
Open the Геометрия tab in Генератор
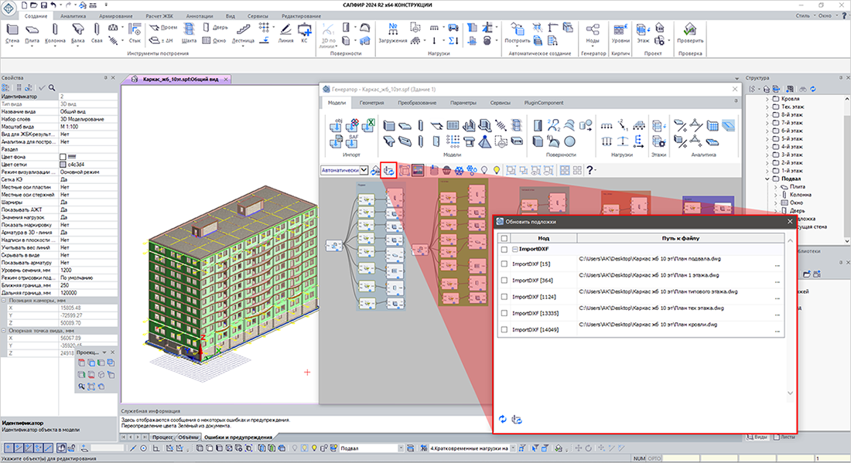372,103
